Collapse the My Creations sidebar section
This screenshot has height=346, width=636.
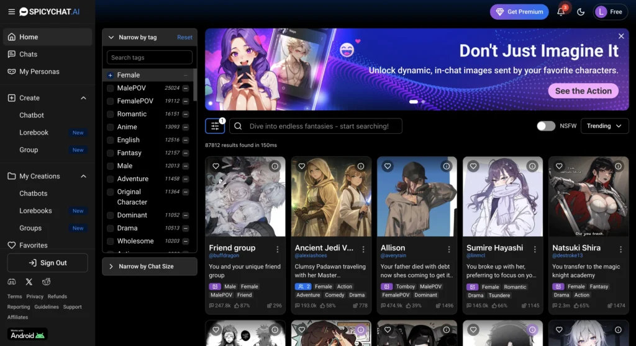(83, 176)
